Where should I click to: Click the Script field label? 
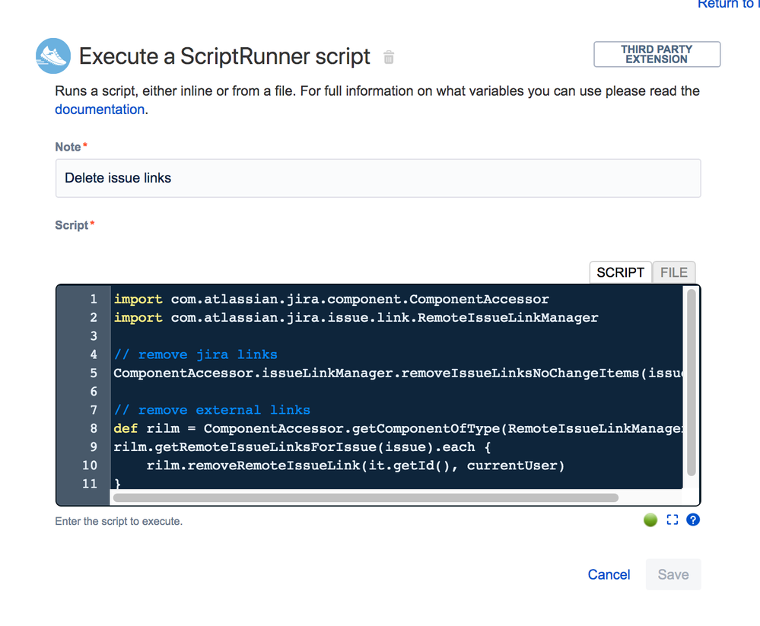pyautogui.click(x=72, y=225)
